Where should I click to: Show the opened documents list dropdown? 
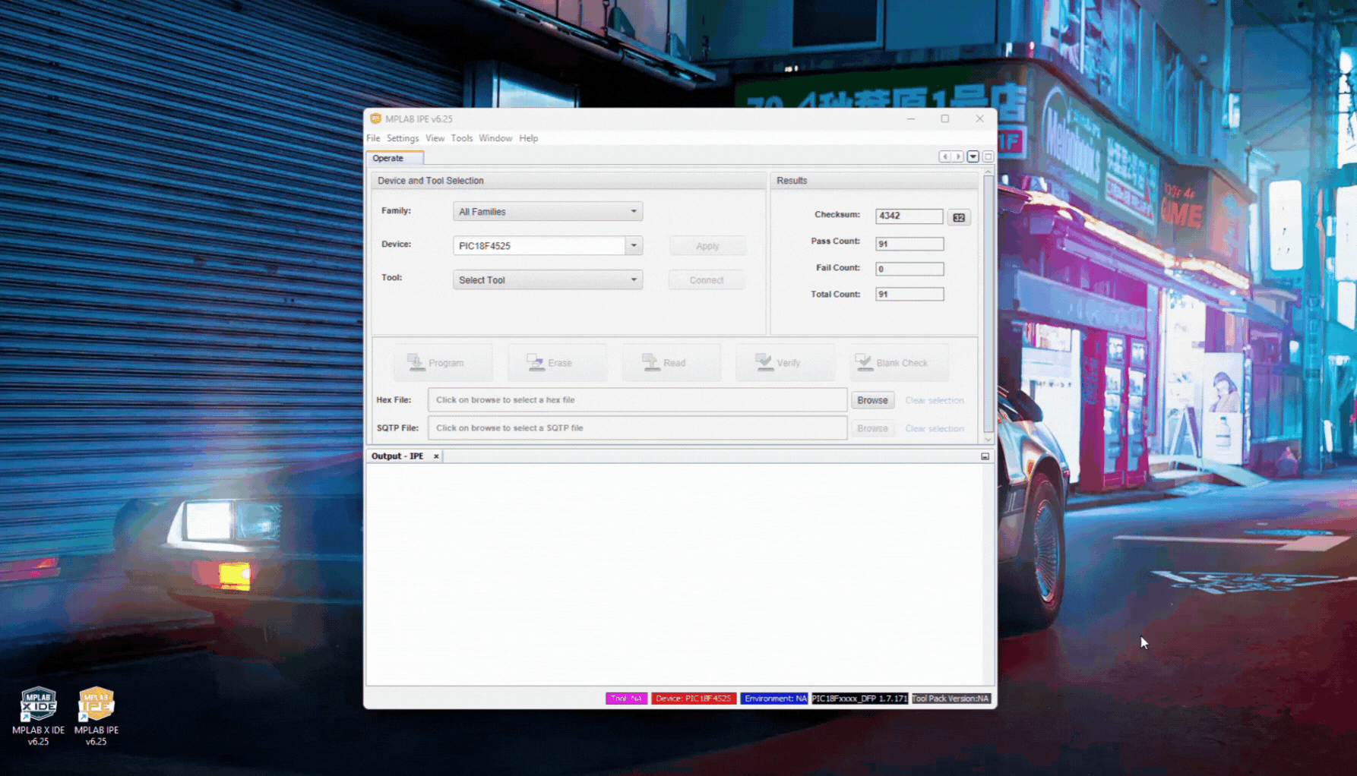(973, 156)
